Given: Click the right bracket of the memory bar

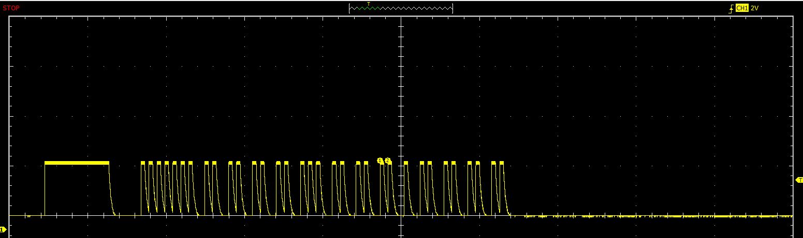Looking at the screenshot, I should 452,8.
